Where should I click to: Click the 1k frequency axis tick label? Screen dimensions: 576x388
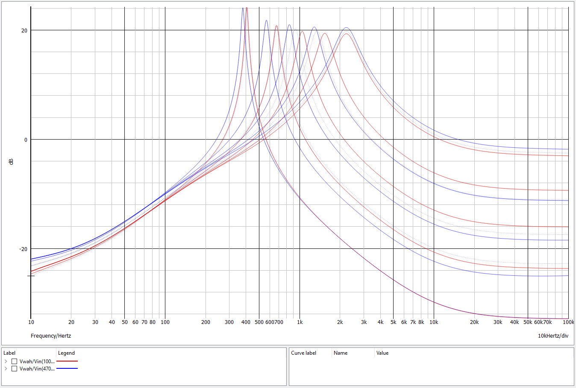click(300, 322)
